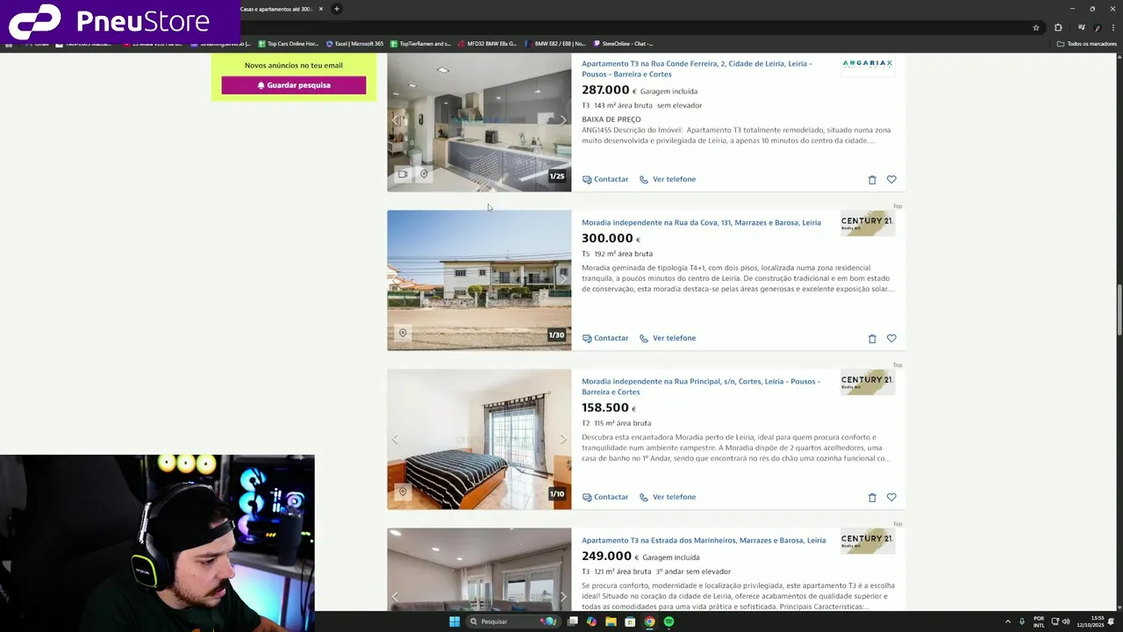
Task: Click Ver telefone on the 300.000 listing
Action: point(668,338)
